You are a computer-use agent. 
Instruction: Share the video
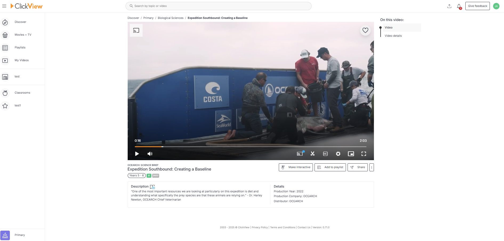(x=358, y=167)
